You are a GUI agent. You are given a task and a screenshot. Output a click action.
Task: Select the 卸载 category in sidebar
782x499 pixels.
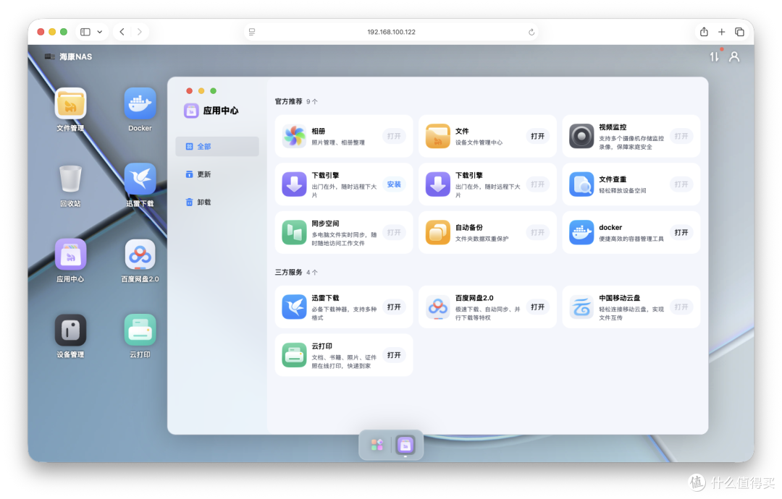217,202
